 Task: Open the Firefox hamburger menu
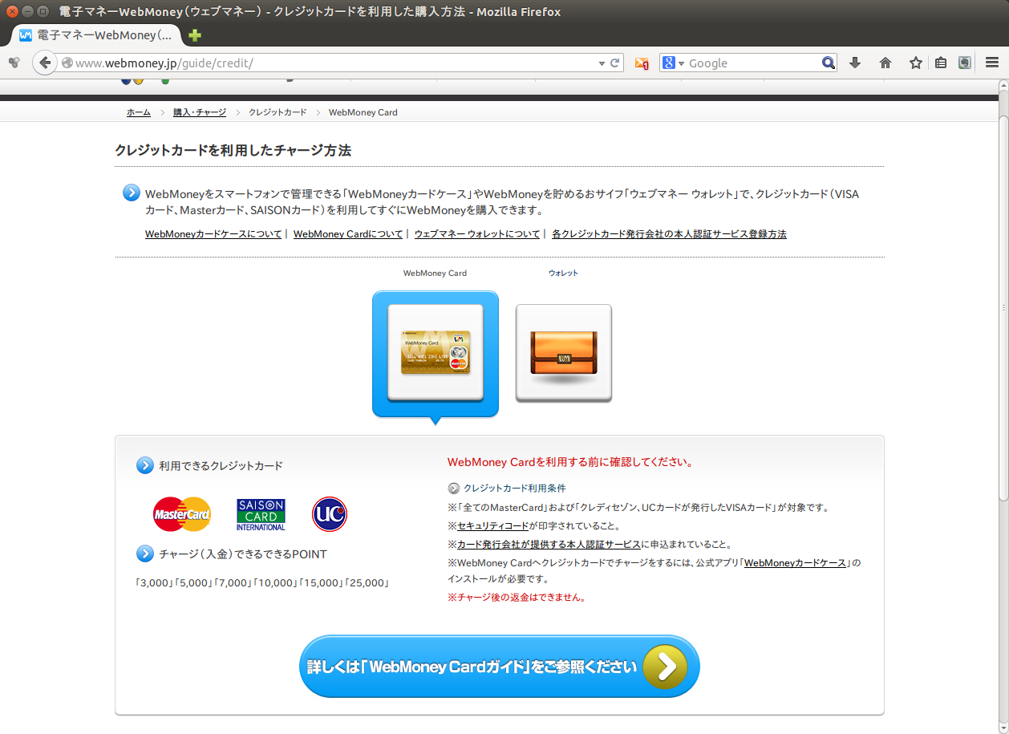click(992, 63)
